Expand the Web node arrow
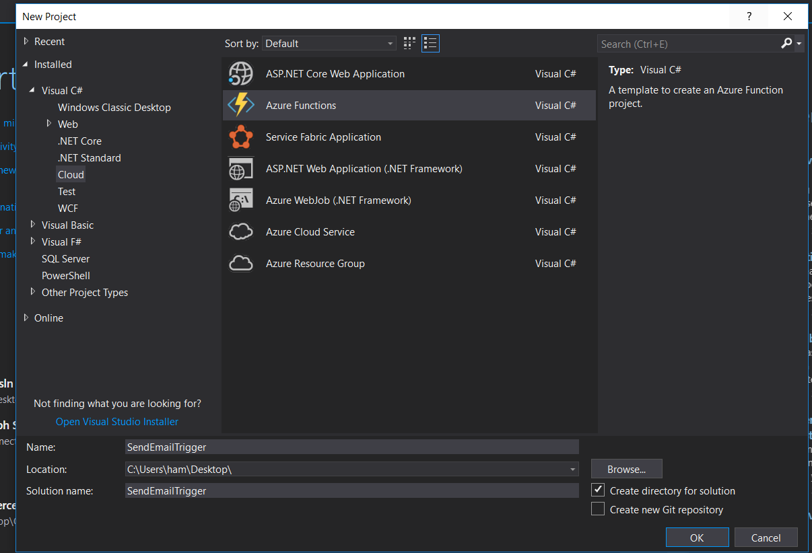The image size is (812, 553). [49, 124]
